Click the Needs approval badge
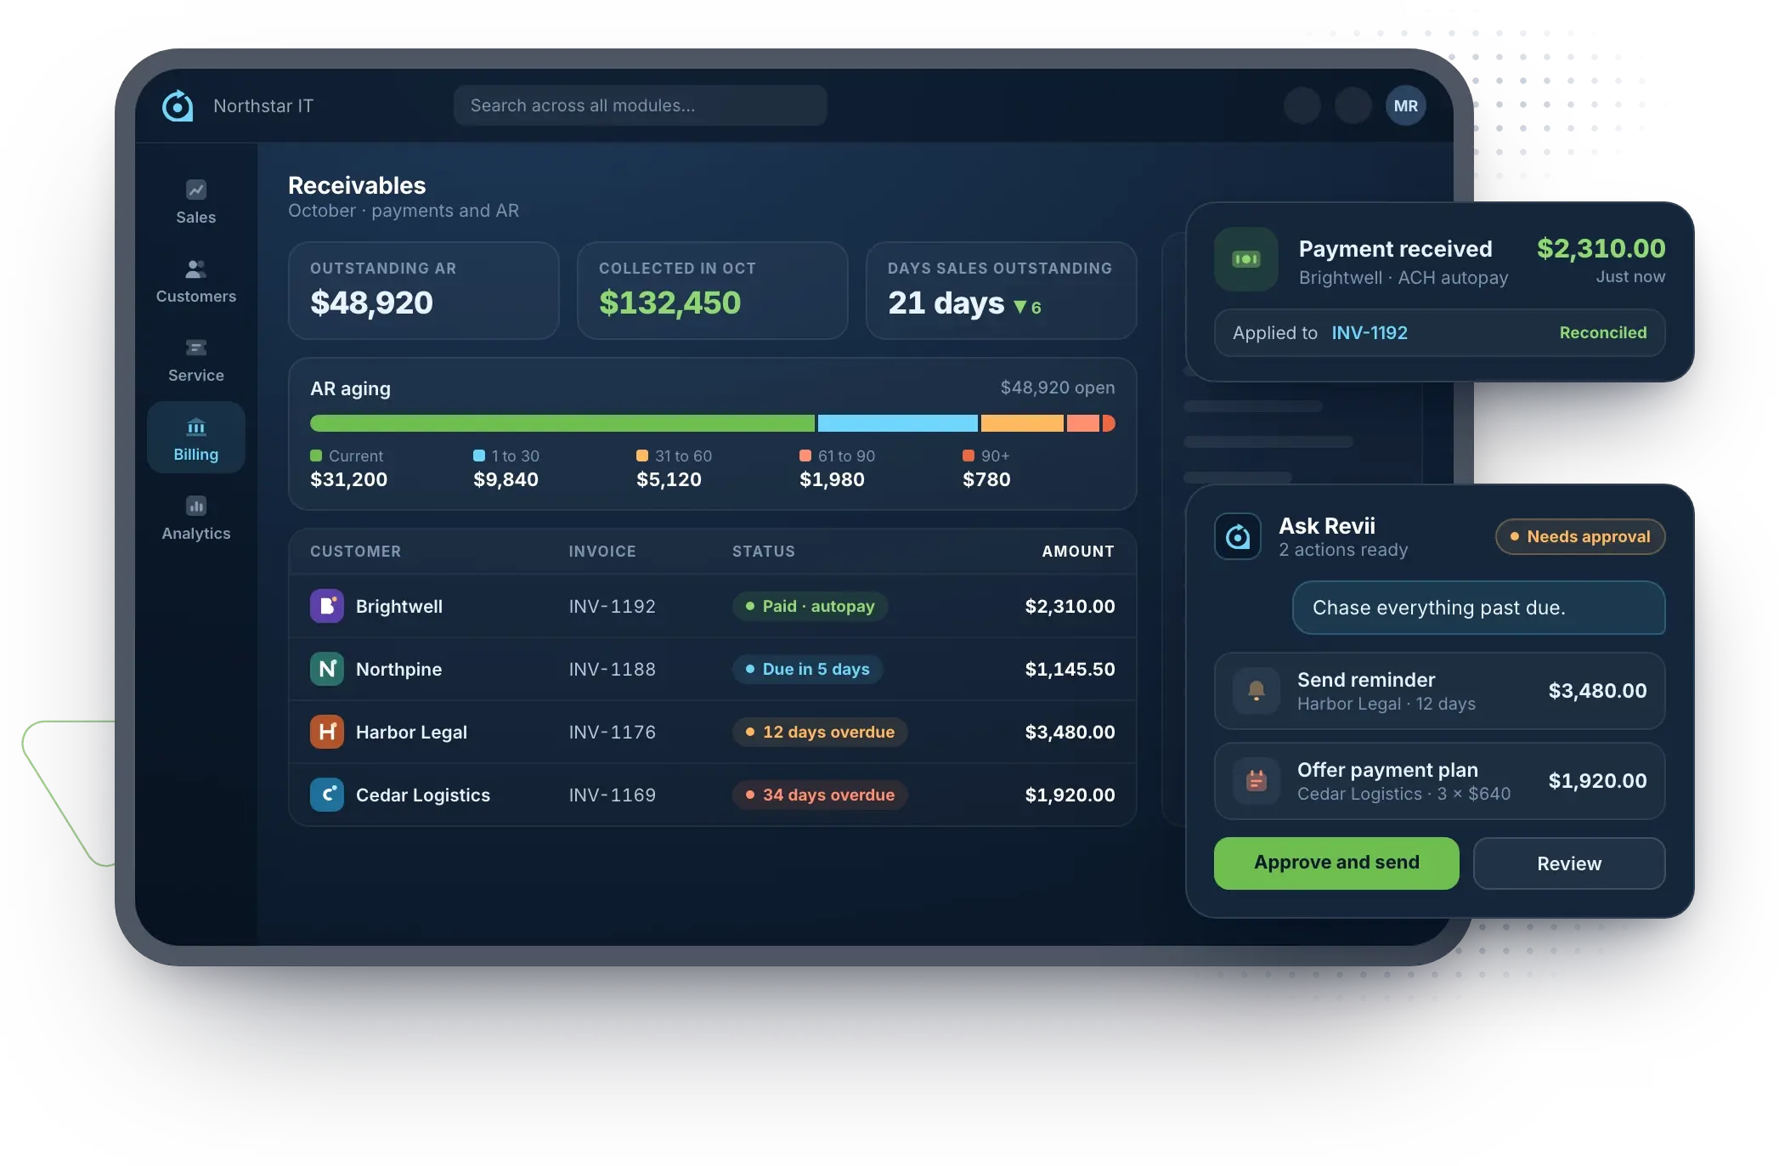 tap(1580, 536)
